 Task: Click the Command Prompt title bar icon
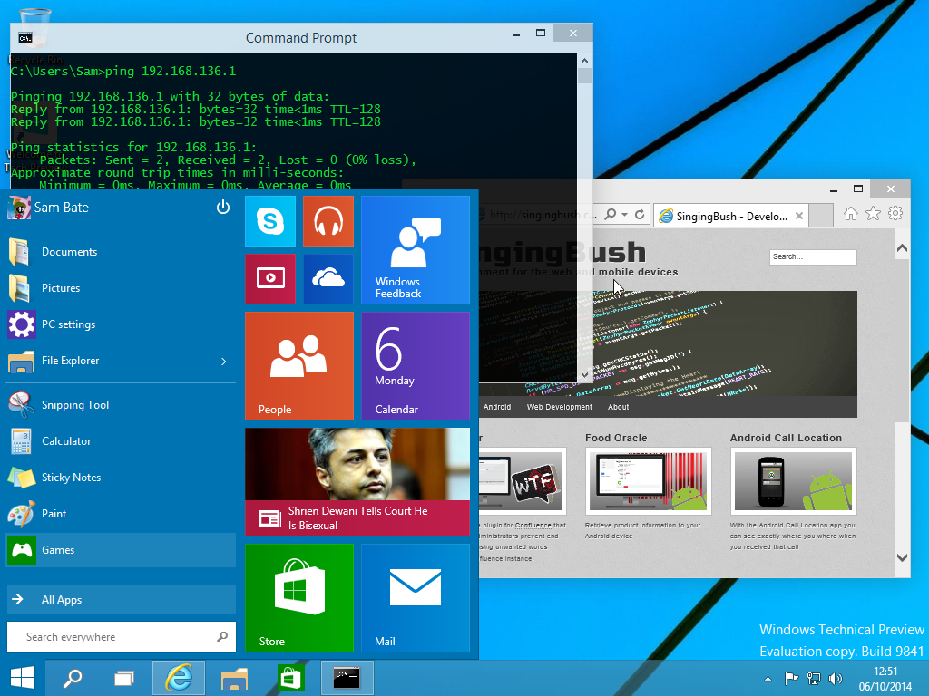(24, 38)
